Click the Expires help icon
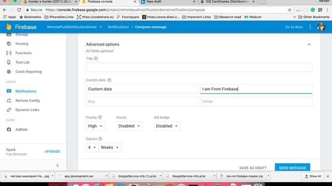 click(x=100, y=138)
